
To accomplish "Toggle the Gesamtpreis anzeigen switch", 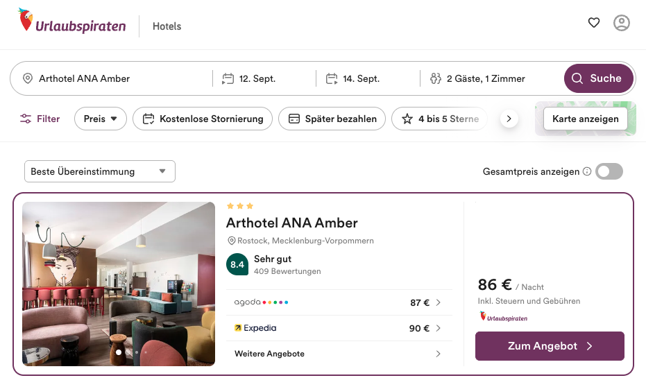I will tap(609, 171).
